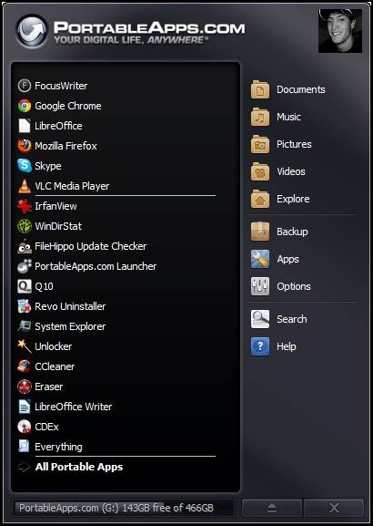Click the PortableApps.com logo globe
The width and height of the screenshot is (373, 526).
[32, 32]
